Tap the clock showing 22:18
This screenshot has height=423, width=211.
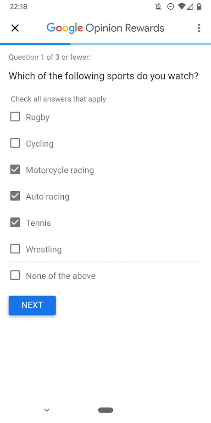pos(18,7)
